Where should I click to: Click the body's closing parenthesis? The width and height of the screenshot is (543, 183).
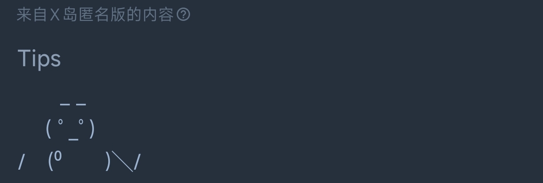(107, 161)
